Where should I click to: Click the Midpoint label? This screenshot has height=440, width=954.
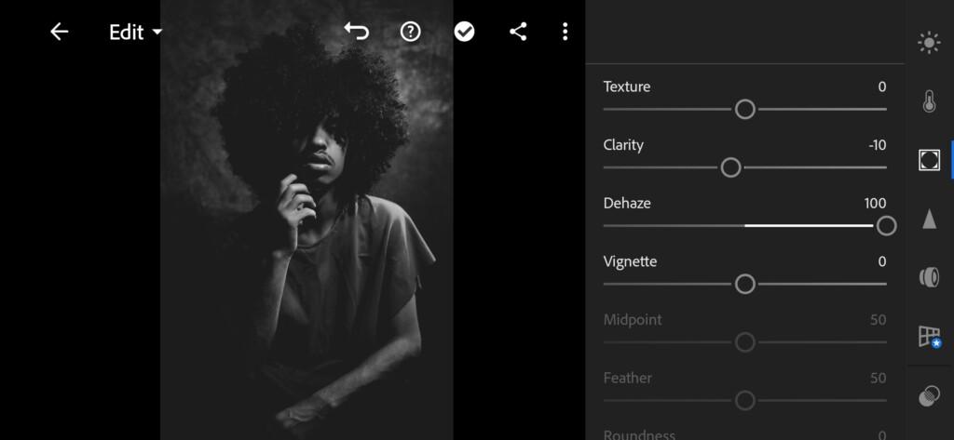pyautogui.click(x=633, y=320)
